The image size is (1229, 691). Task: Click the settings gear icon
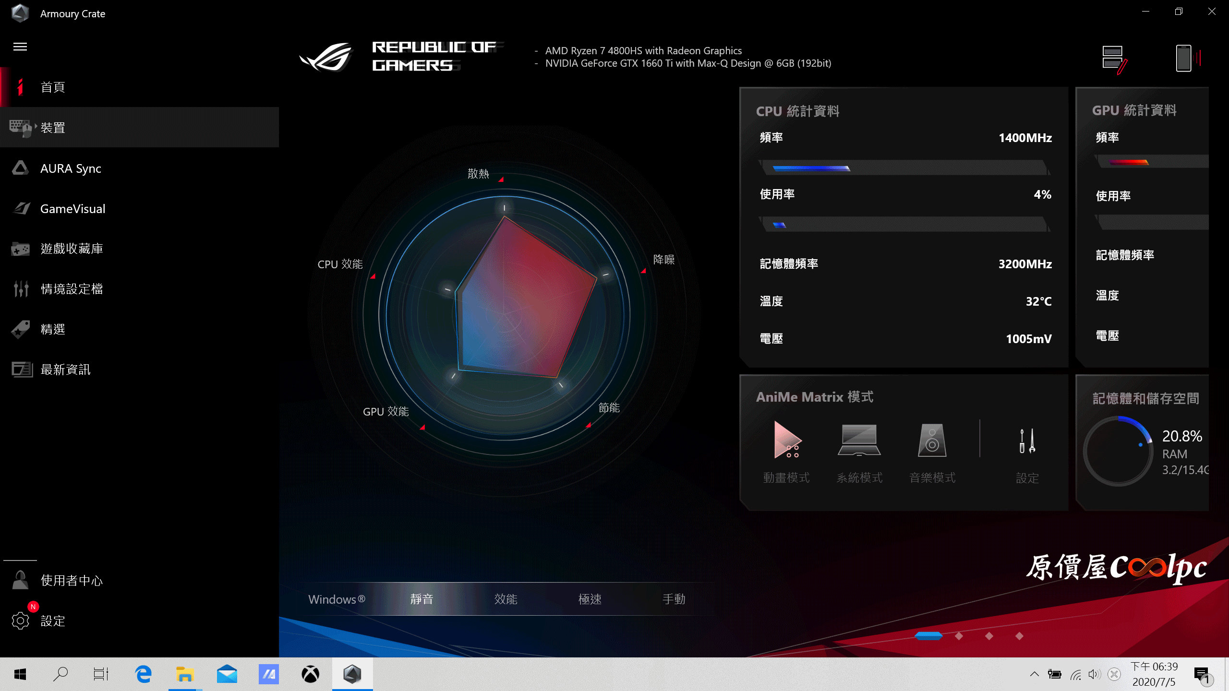20,621
